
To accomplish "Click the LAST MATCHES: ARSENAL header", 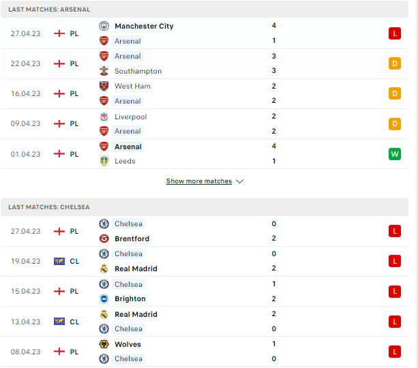I will tap(205, 10).
